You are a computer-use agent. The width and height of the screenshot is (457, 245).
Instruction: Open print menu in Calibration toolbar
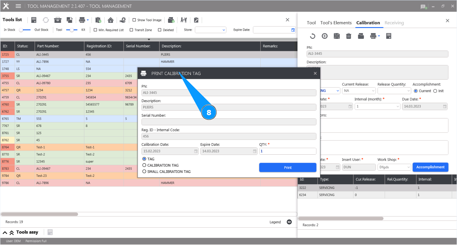point(375,36)
